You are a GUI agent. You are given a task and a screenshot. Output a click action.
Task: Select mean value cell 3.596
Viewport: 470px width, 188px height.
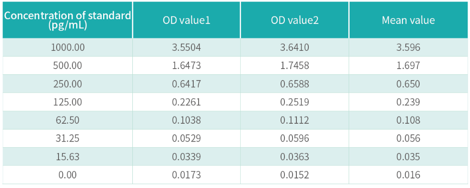coord(408,47)
